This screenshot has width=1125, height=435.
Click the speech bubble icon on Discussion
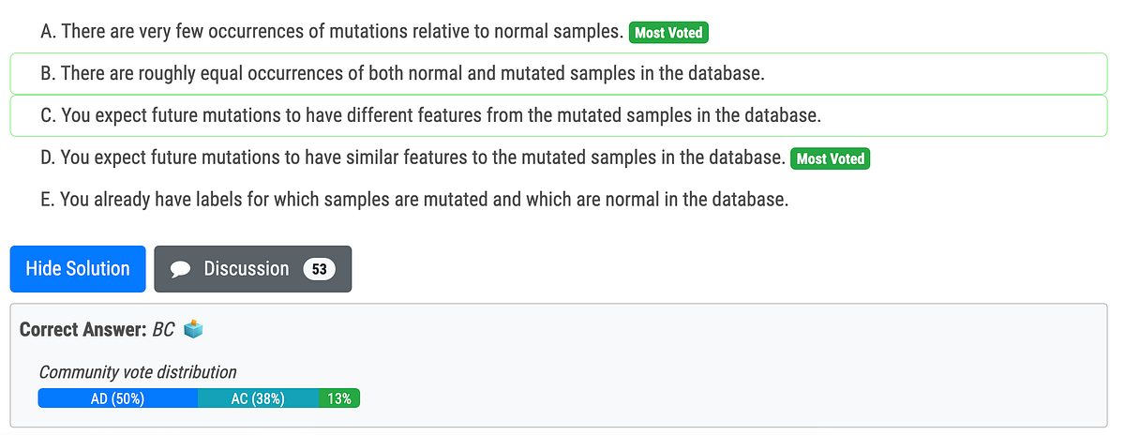(x=182, y=269)
